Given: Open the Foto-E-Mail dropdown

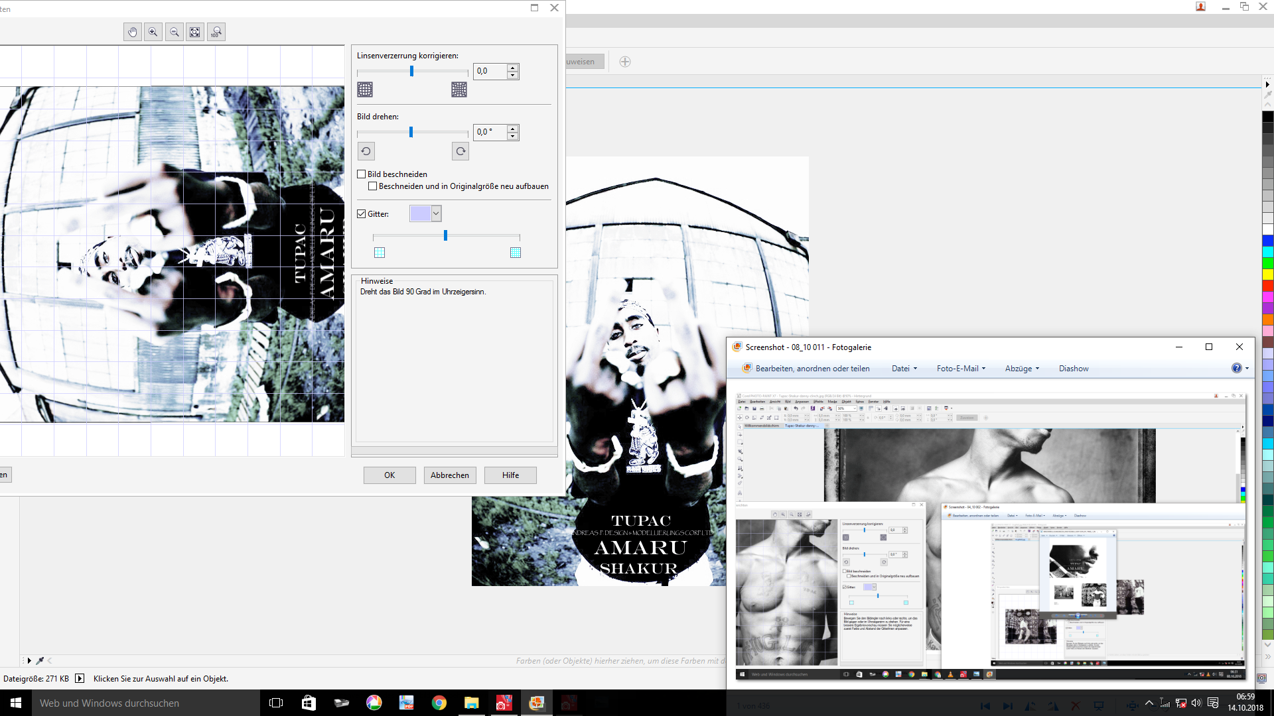Looking at the screenshot, I should 961,369.
